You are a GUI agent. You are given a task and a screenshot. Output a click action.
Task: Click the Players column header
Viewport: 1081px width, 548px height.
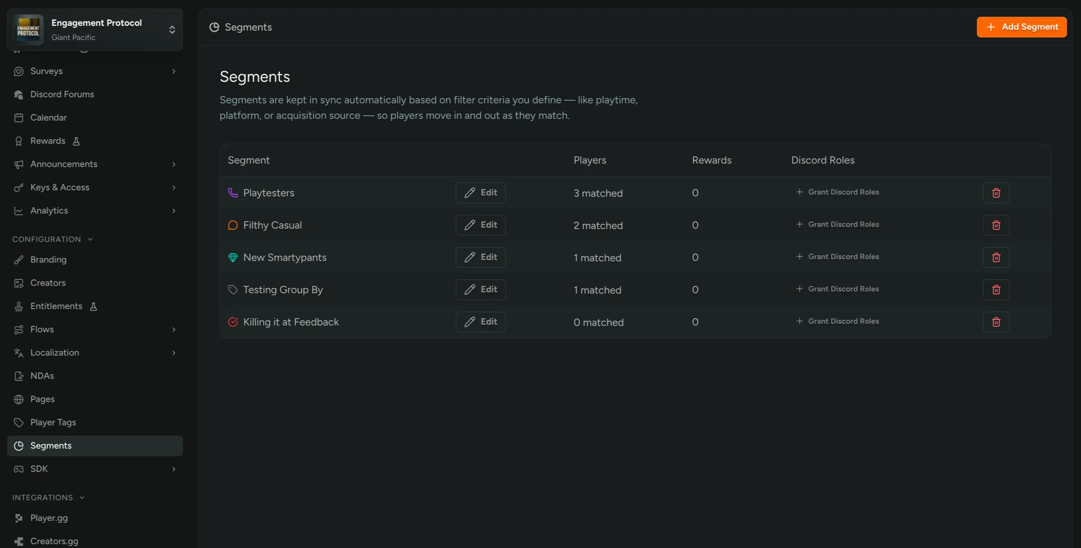pyautogui.click(x=590, y=161)
